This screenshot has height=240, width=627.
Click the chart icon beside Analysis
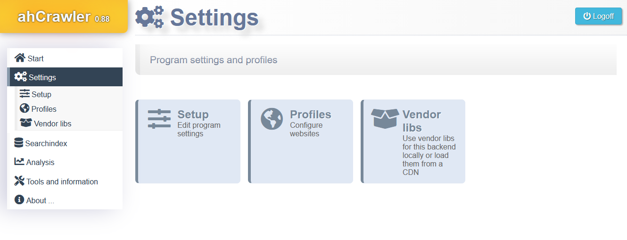(19, 162)
